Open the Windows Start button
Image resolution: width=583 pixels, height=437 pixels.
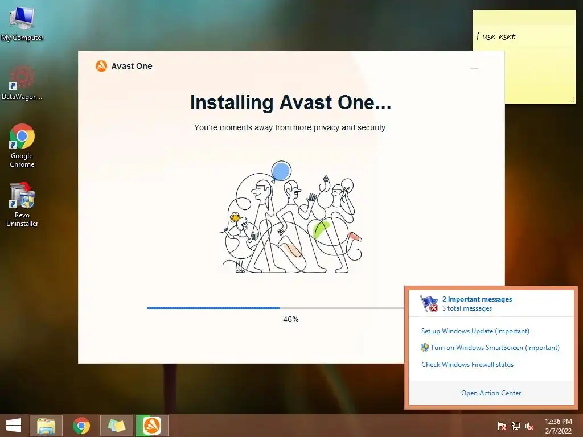[14, 426]
